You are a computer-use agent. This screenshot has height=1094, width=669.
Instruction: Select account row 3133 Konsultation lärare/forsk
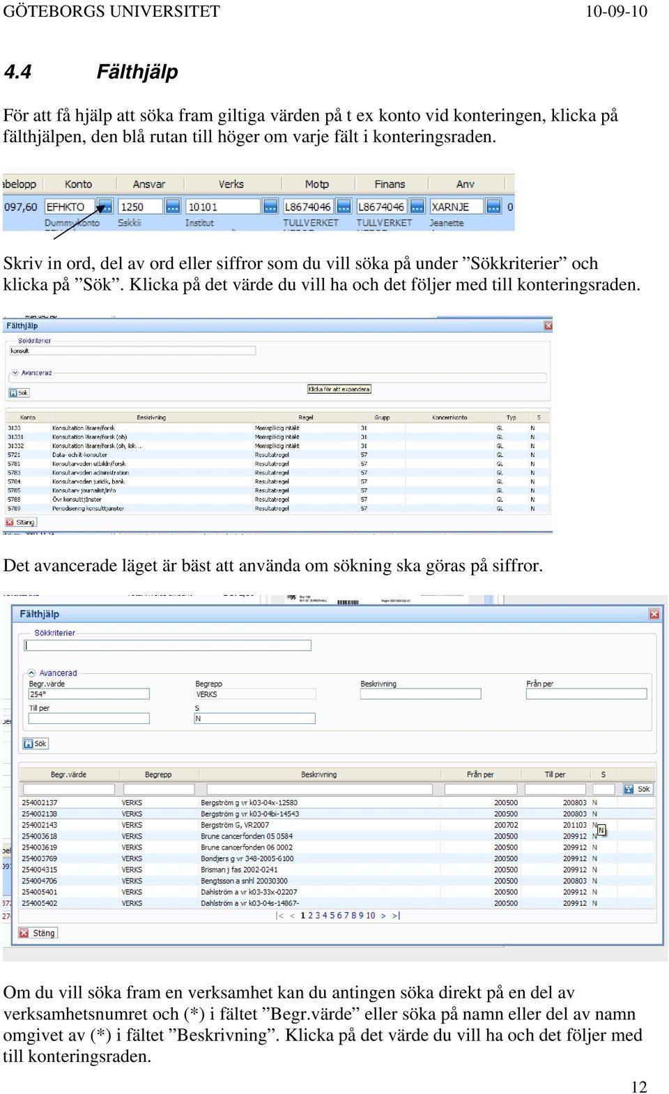[277, 428]
